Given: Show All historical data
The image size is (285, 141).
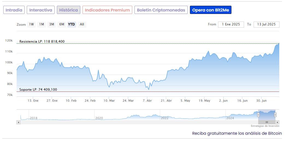Looking at the screenshot, I should pos(82,24).
